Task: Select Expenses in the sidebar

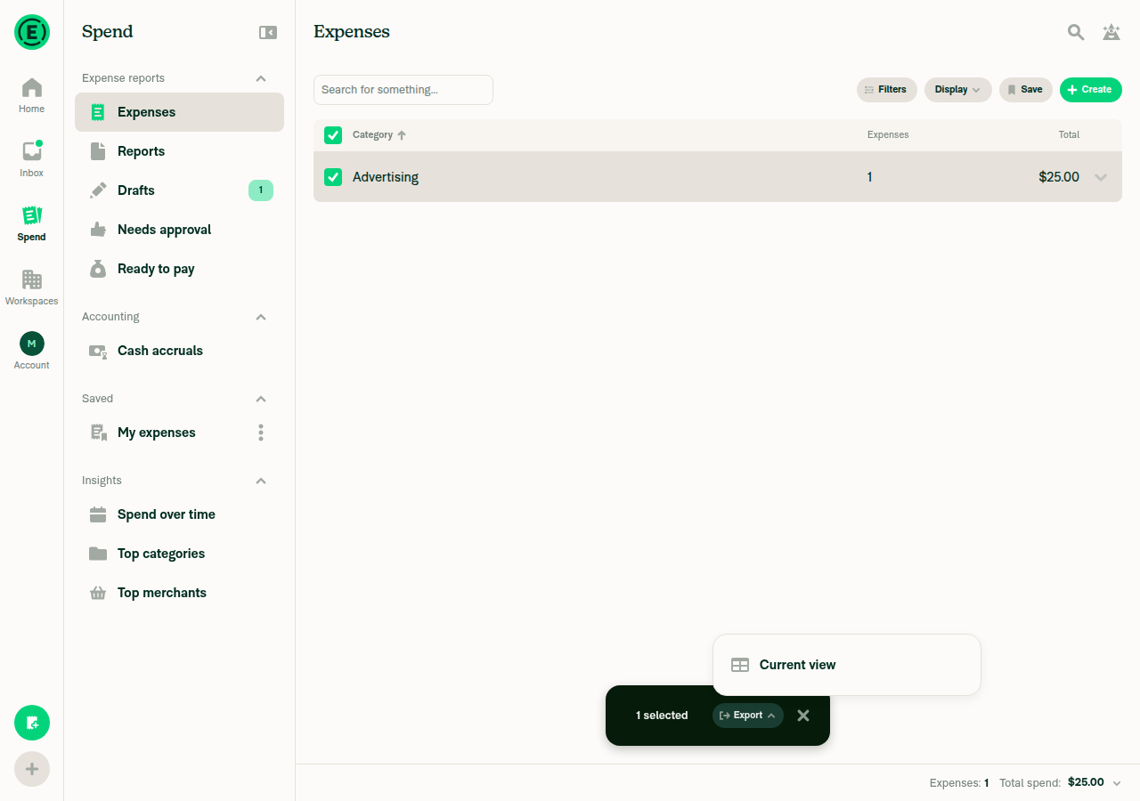Action: click(180, 112)
